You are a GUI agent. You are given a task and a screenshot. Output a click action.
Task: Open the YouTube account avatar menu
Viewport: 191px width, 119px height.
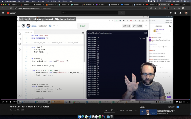click(186, 13)
